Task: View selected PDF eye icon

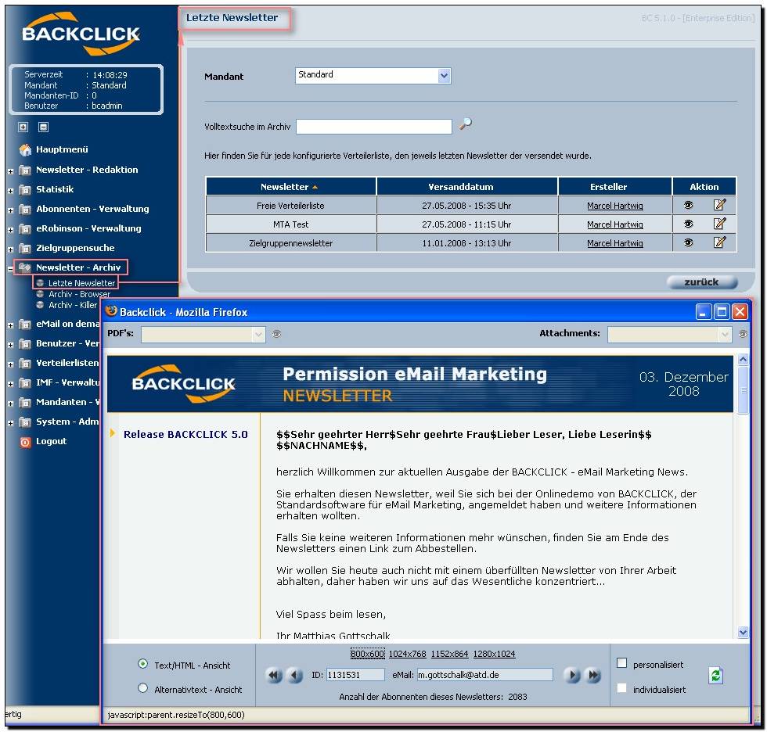Action: click(276, 334)
